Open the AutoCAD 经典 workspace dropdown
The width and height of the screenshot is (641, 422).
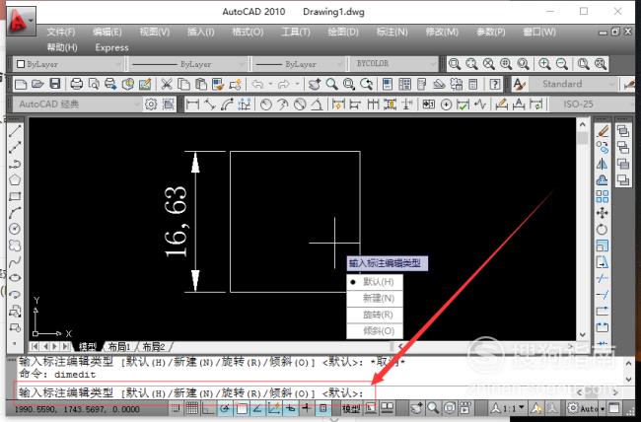coord(77,105)
